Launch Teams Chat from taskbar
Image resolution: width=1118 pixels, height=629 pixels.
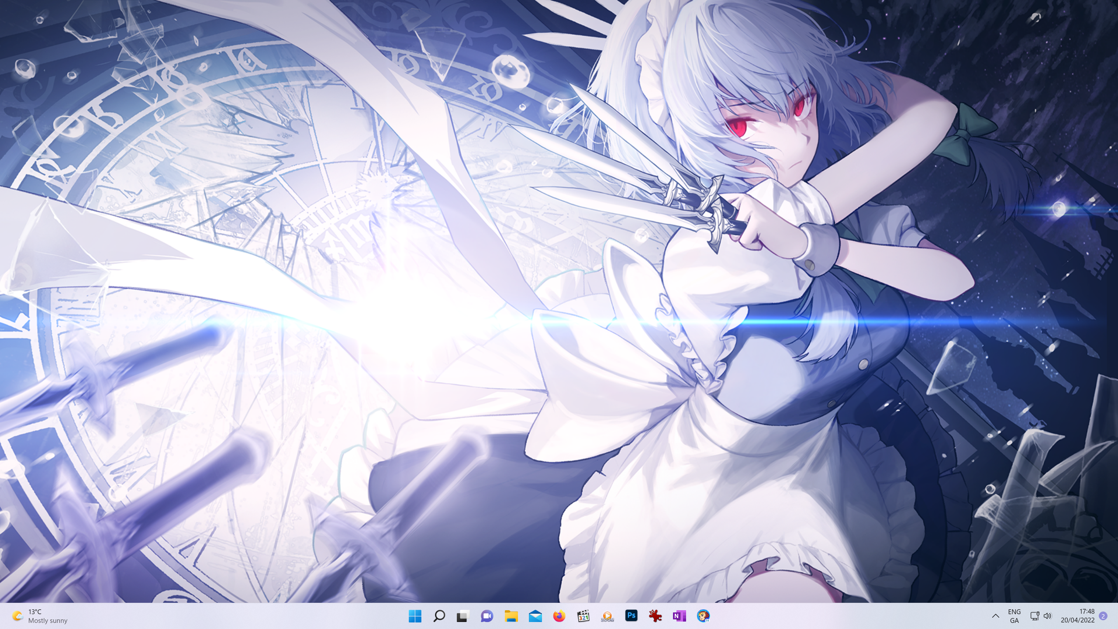click(x=487, y=616)
